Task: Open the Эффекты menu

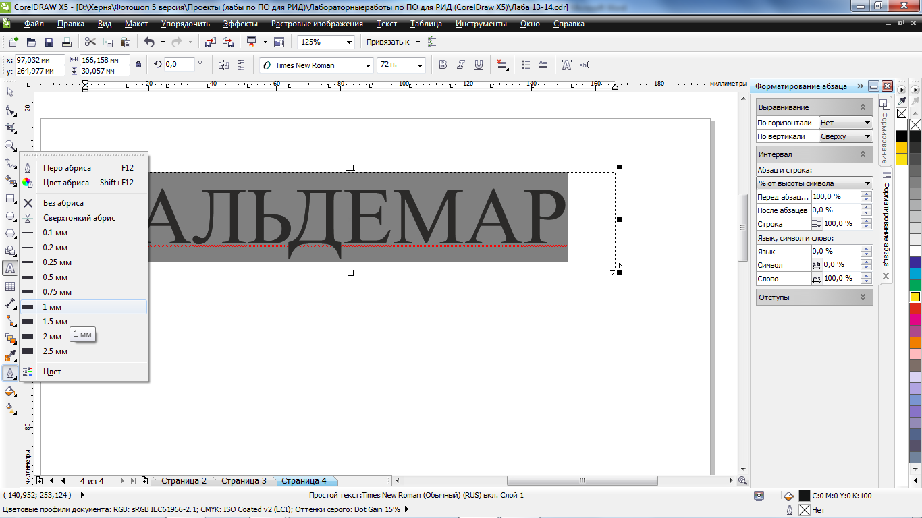Action: pyautogui.click(x=240, y=24)
